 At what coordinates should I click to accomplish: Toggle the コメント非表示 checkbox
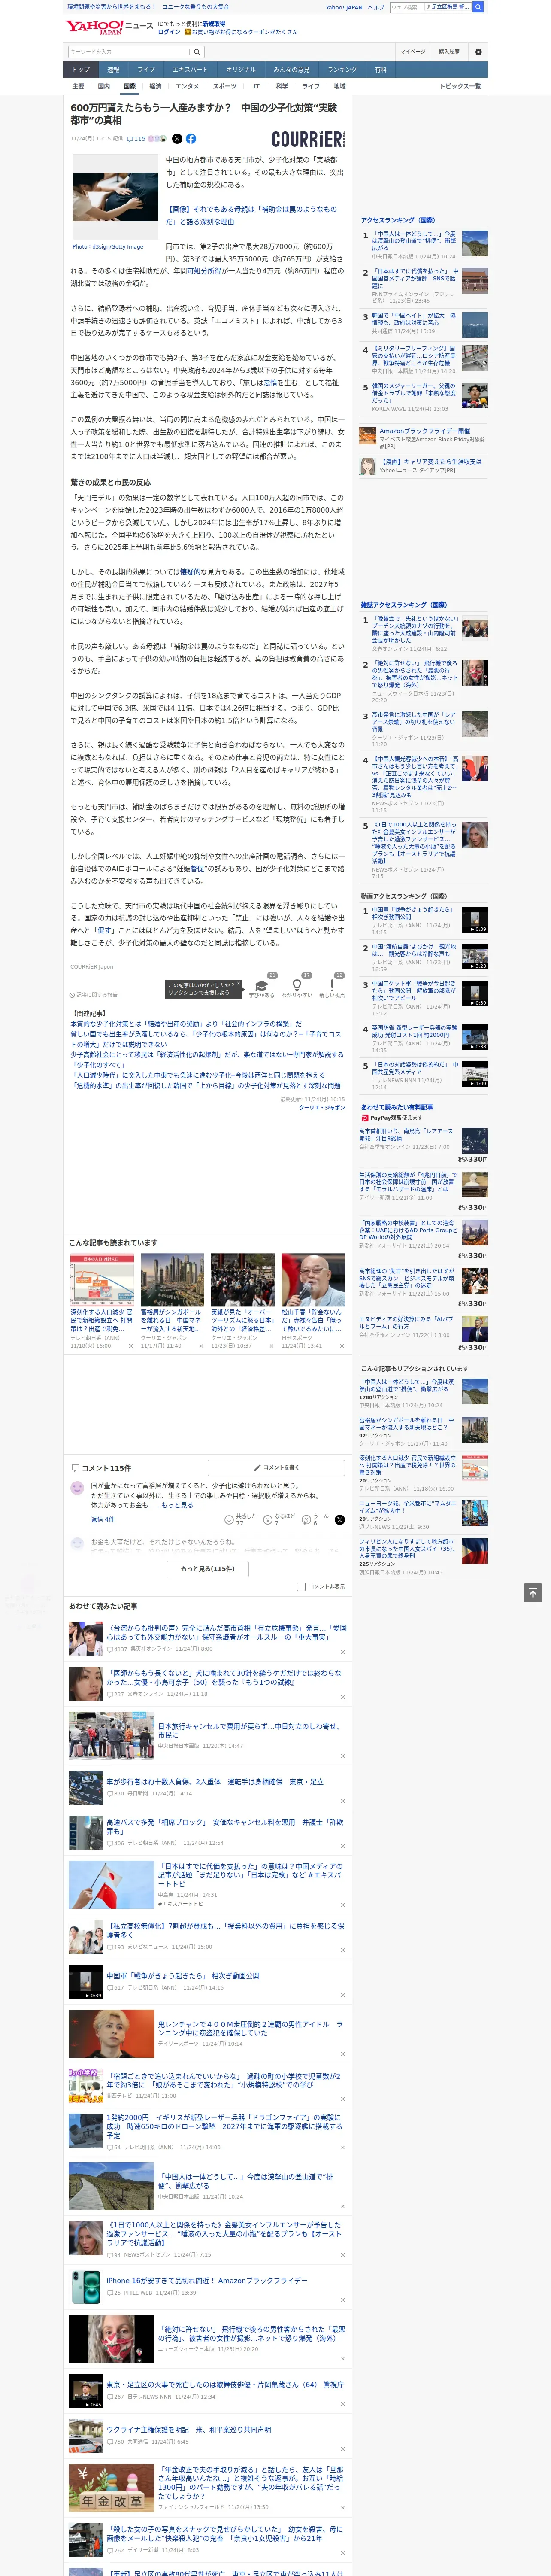coord(301,1586)
